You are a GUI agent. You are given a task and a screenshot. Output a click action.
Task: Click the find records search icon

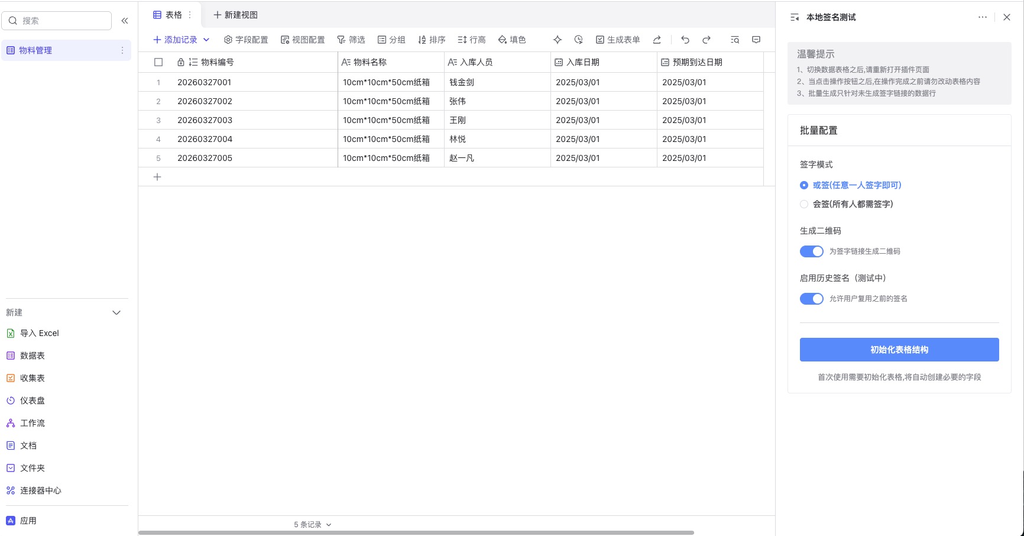[734, 40]
